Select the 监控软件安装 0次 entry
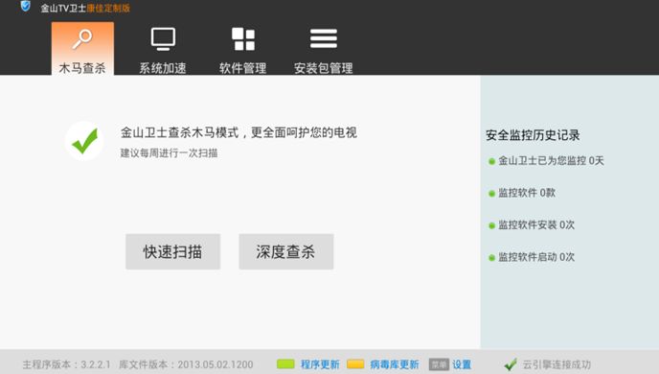659x374 pixels. [532, 225]
